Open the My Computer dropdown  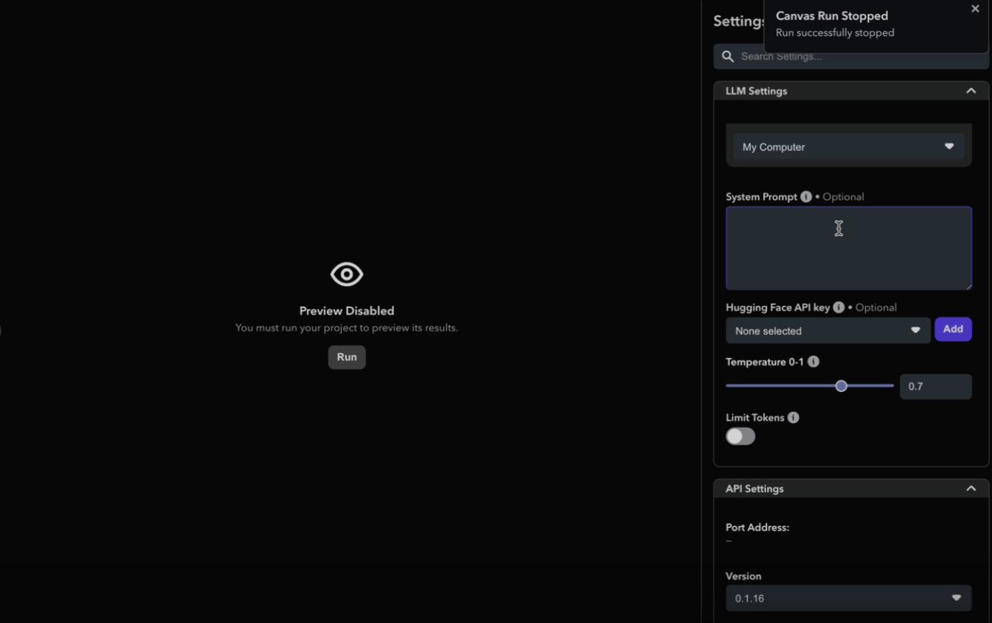[848, 147]
